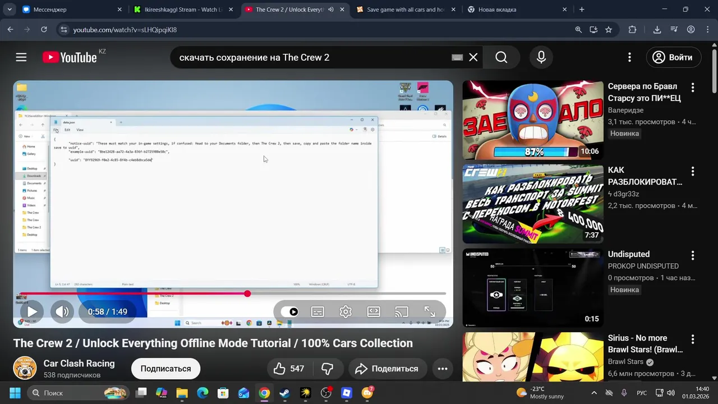
Task: Install the app via the address bar icon
Action: 593,30
